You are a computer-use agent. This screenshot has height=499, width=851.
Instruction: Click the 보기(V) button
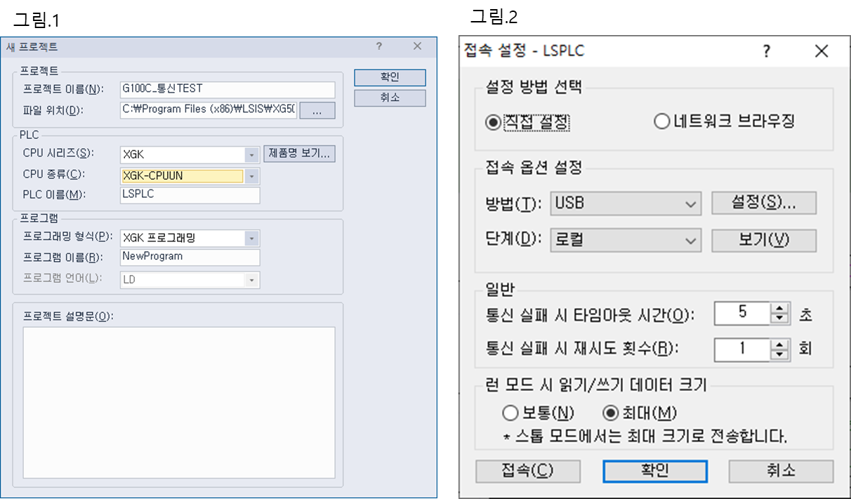point(764,241)
